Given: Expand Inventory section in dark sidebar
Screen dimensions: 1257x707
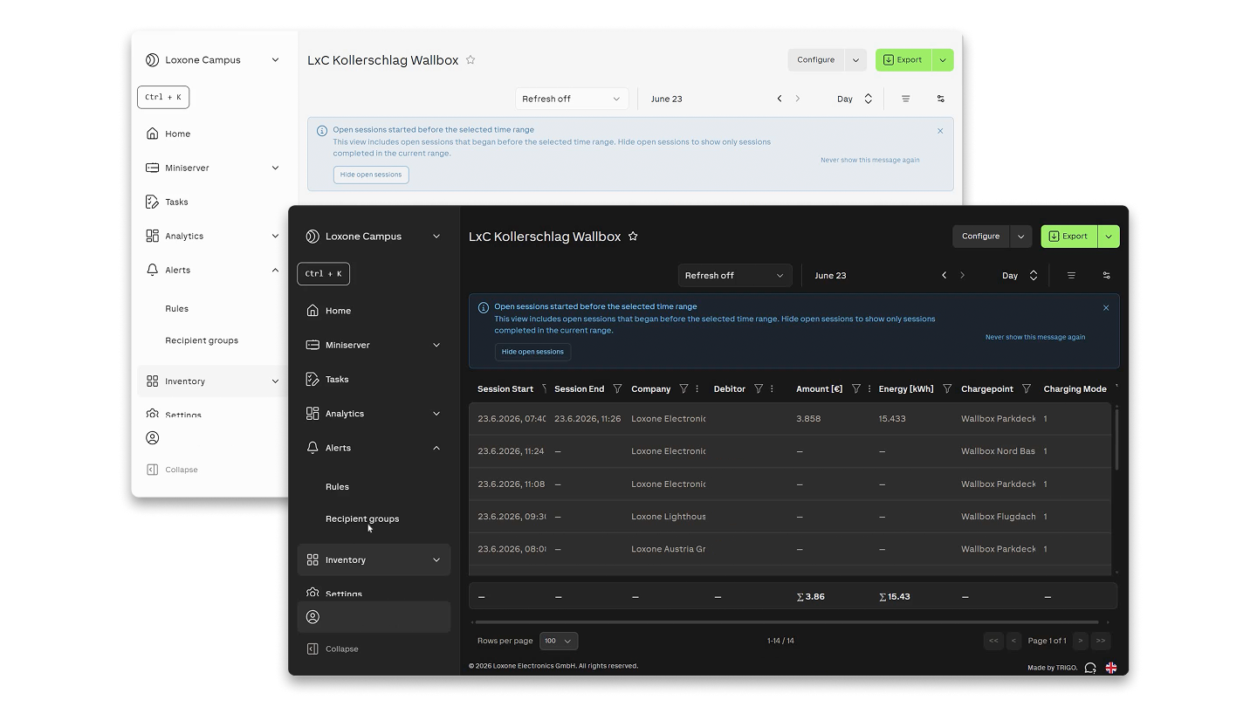Looking at the screenshot, I should (x=436, y=560).
